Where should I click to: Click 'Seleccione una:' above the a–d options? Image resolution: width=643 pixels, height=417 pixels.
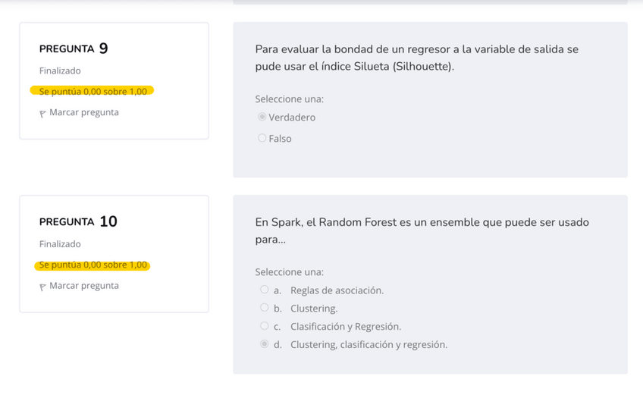pyautogui.click(x=290, y=271)
